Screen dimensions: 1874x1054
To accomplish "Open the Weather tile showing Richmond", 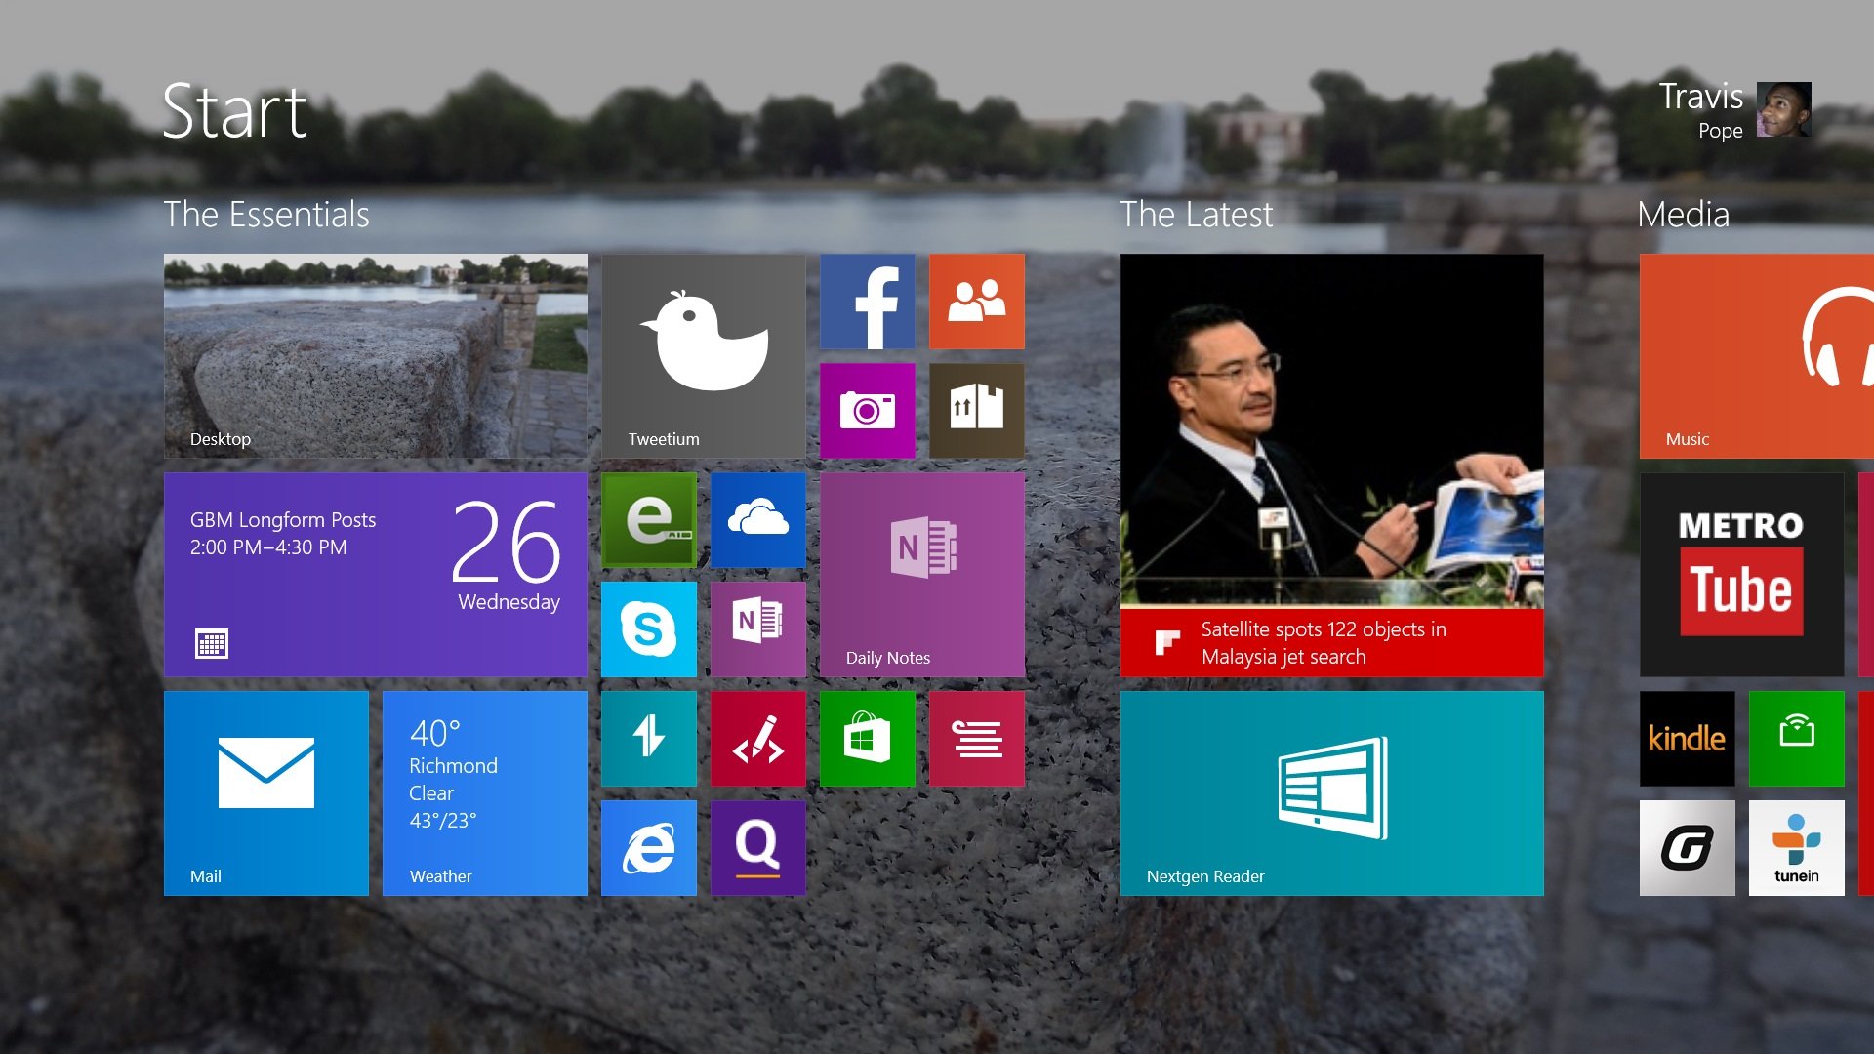I will tap(485, 793).
